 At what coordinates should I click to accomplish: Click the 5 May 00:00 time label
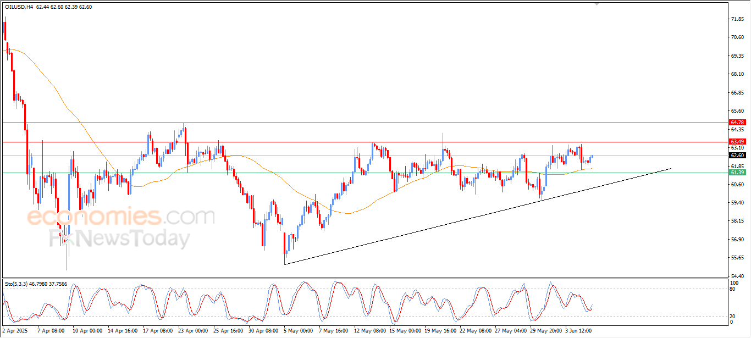click(x=299, y=331)
